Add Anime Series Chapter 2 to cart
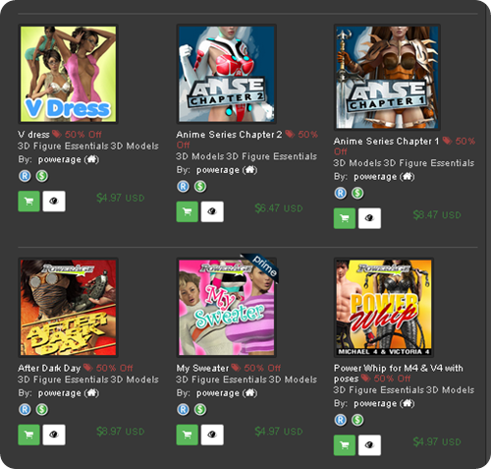 point(188,211)
